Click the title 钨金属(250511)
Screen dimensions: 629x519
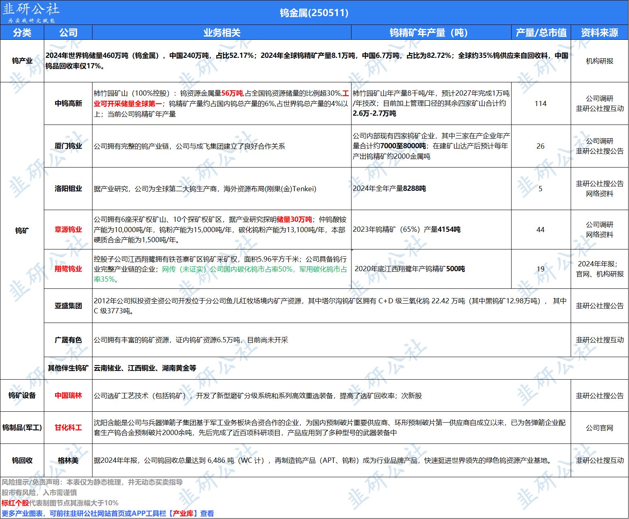tap(314, 13)
